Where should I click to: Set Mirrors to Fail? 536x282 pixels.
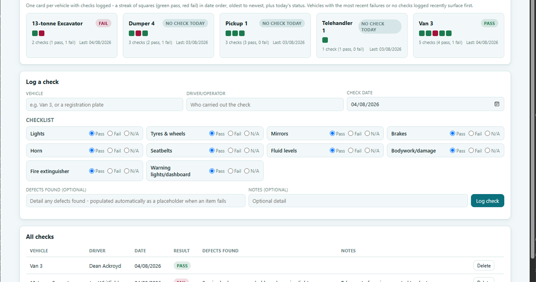[x=351, y=133]
